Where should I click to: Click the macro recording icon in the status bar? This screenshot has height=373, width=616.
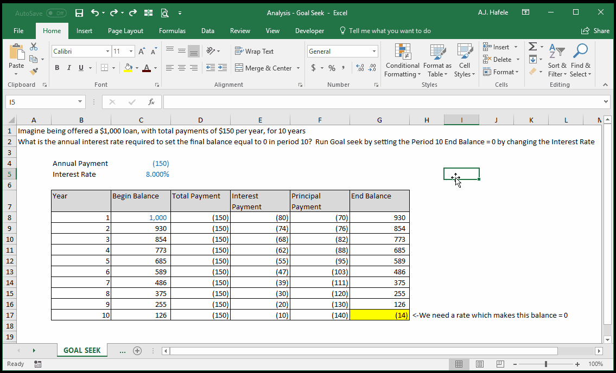(x=37, y=364)
